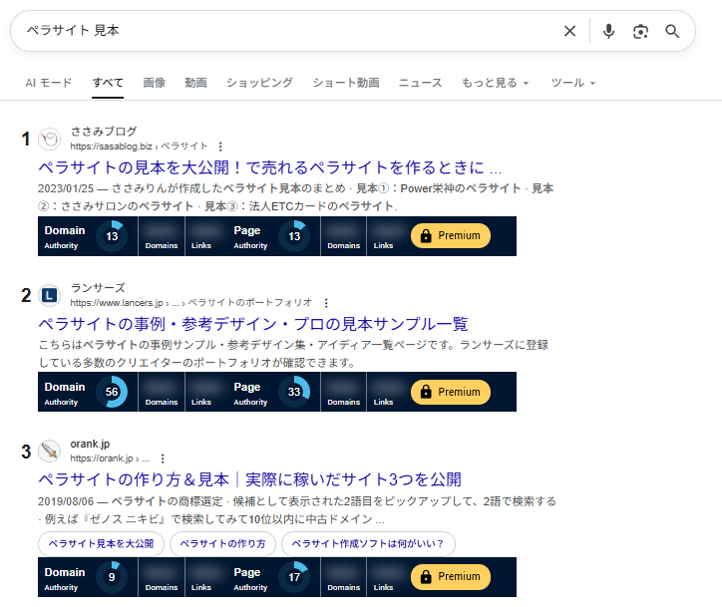Click the ランサーズ site favicon
722x607 pixels.
50,295
